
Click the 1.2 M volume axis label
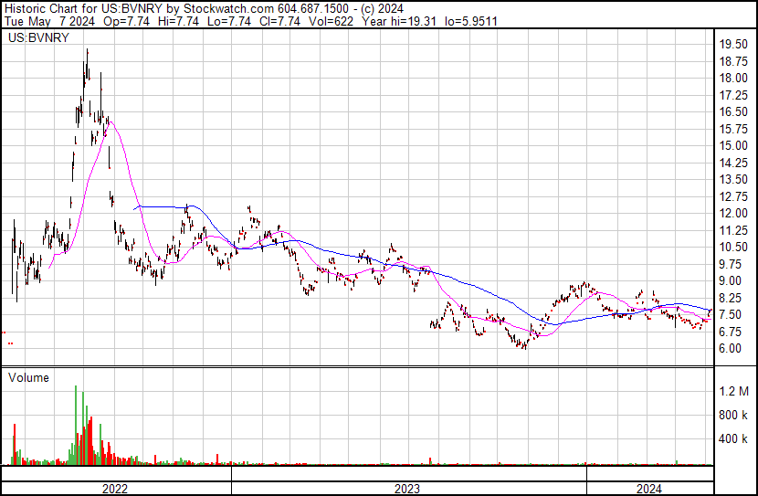click(x=734, y=391)
